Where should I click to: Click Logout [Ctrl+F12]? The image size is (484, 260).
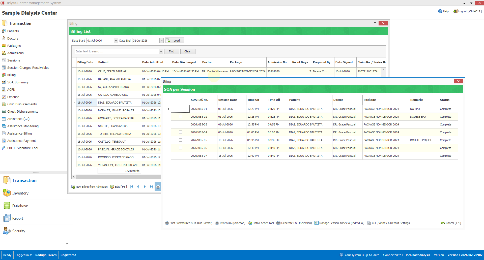(x=468, y=11)
